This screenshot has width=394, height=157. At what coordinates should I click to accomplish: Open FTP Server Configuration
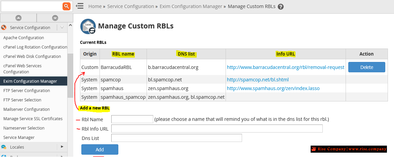[x=27, y=91]
